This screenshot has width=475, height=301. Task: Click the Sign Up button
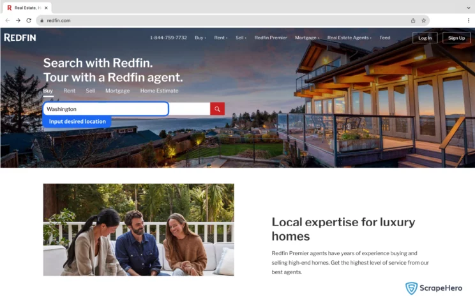coord(456,38)
